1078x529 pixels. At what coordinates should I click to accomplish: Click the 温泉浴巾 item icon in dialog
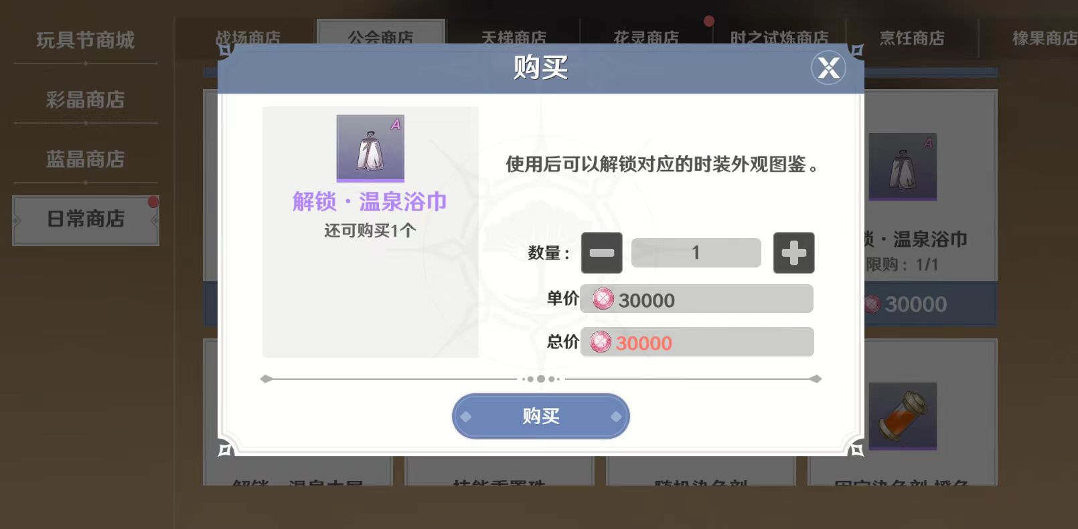[x=370, y=148]
